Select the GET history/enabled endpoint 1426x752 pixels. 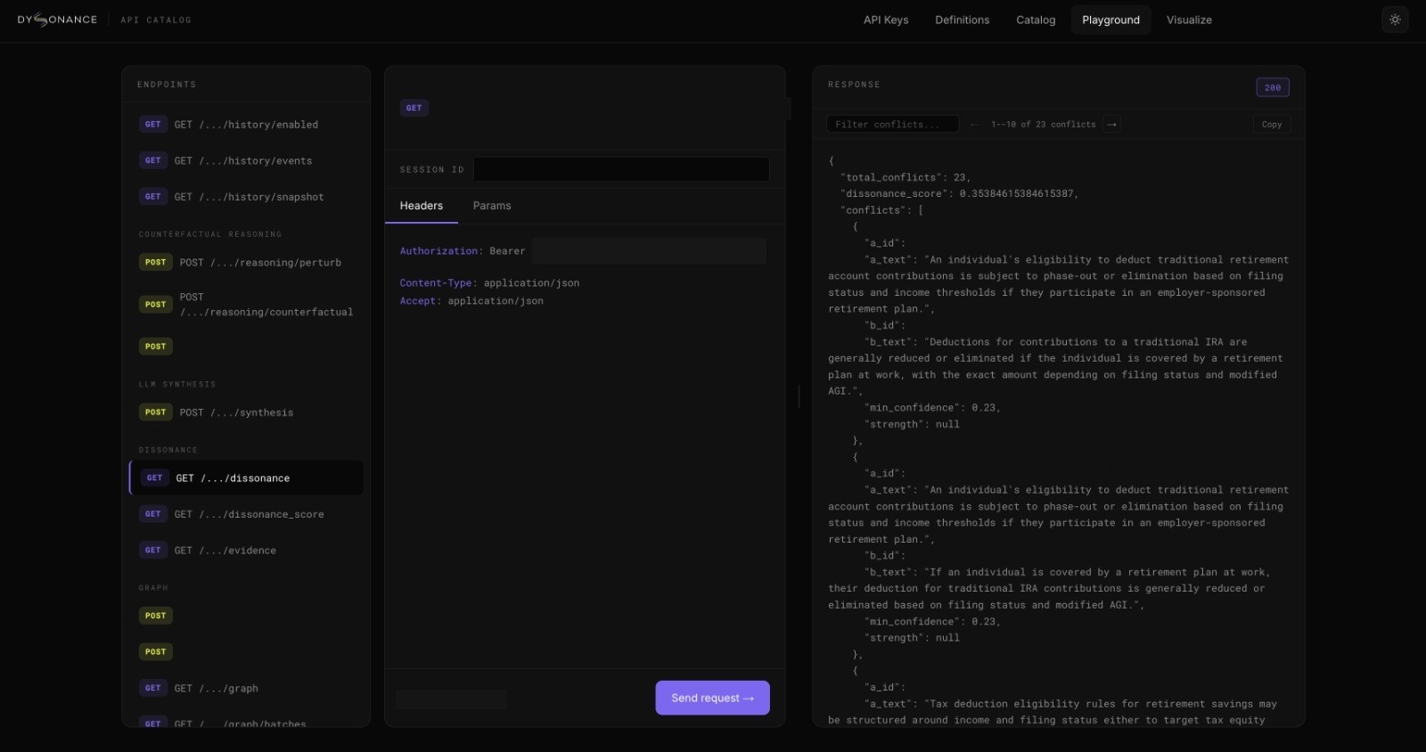tap(246, 125)
